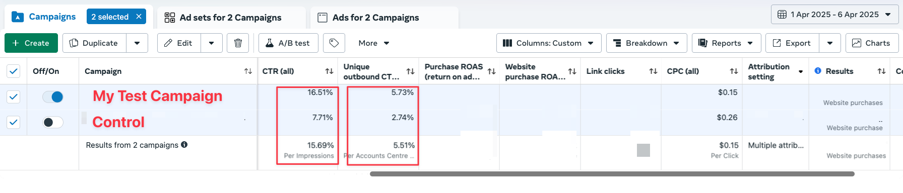Click the 15.69% Per Impressions total
The image size is (903, 193).
[320, 145]
